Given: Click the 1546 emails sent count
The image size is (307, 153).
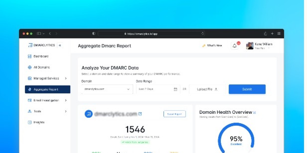Looking at the screenshot, I should click(x=135, y=130).
